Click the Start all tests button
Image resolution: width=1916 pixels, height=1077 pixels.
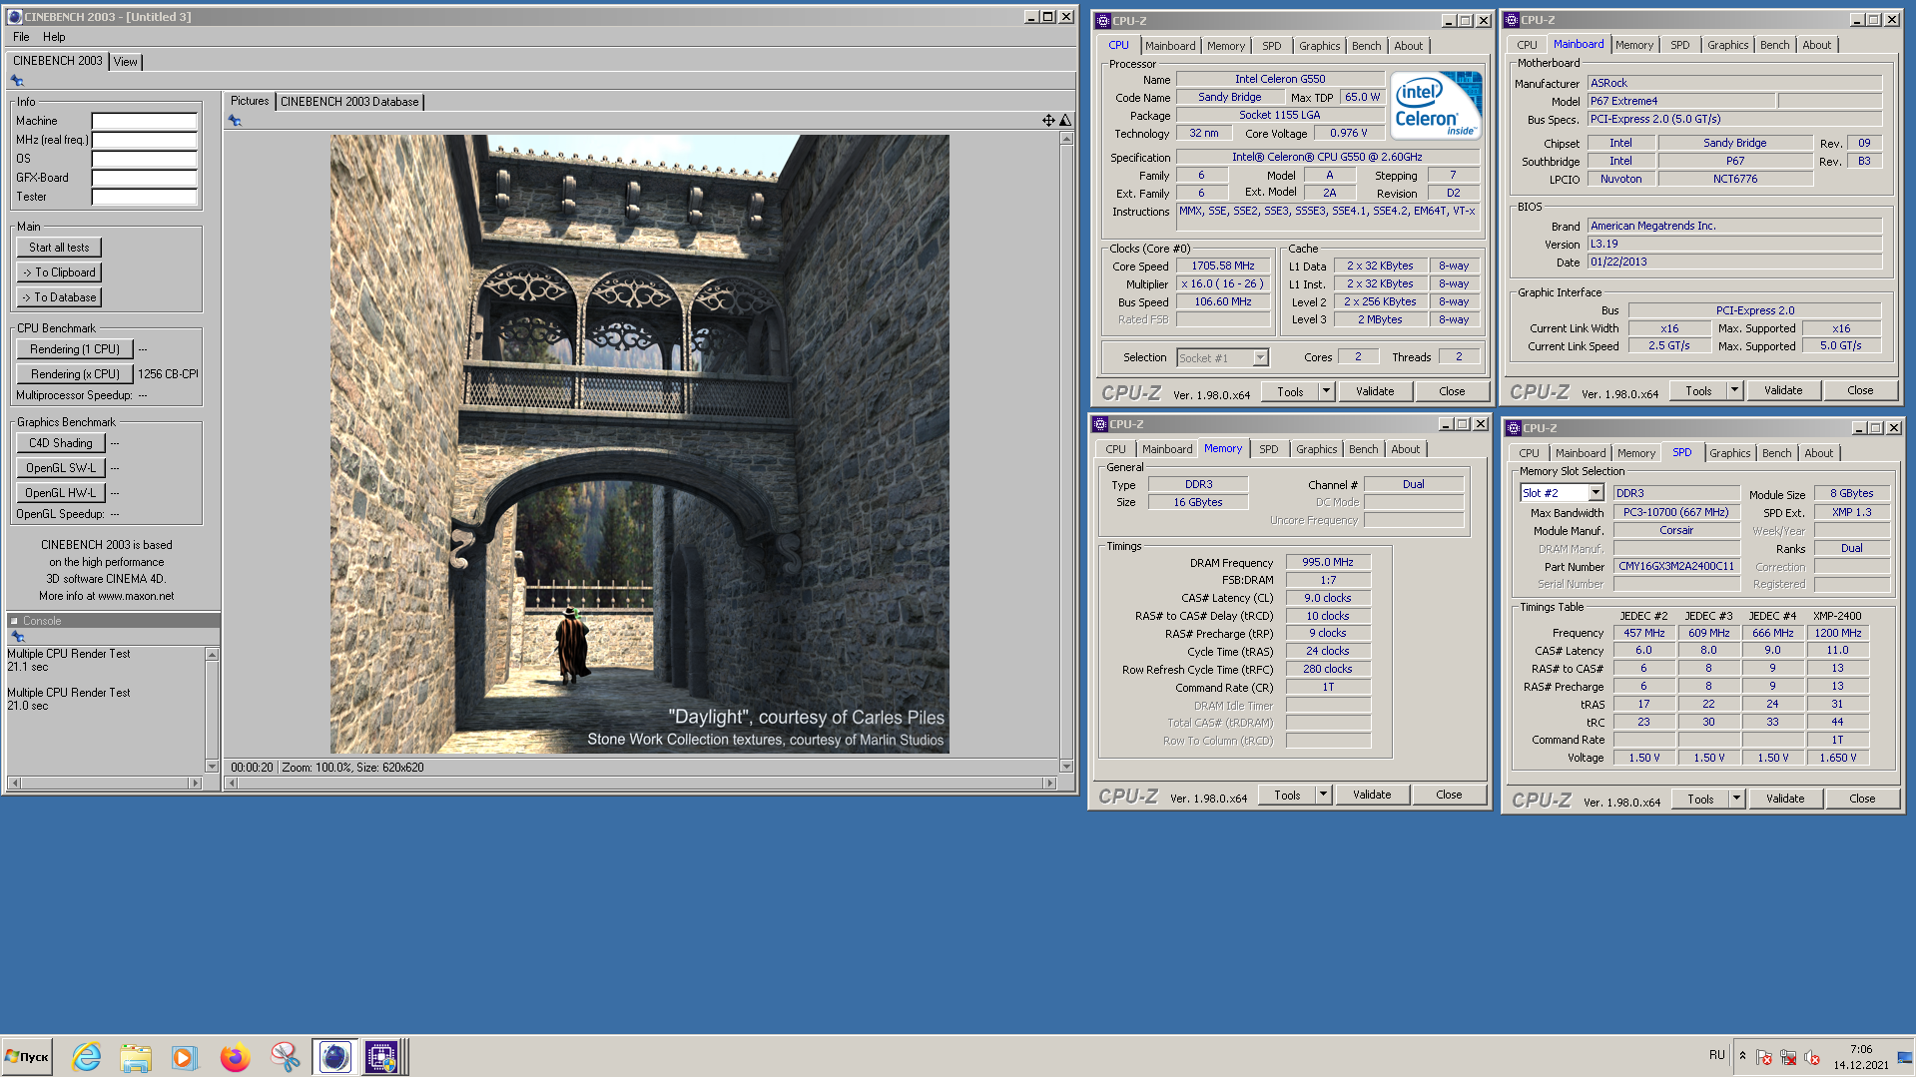pyautogui.click(x=59, y=248)
